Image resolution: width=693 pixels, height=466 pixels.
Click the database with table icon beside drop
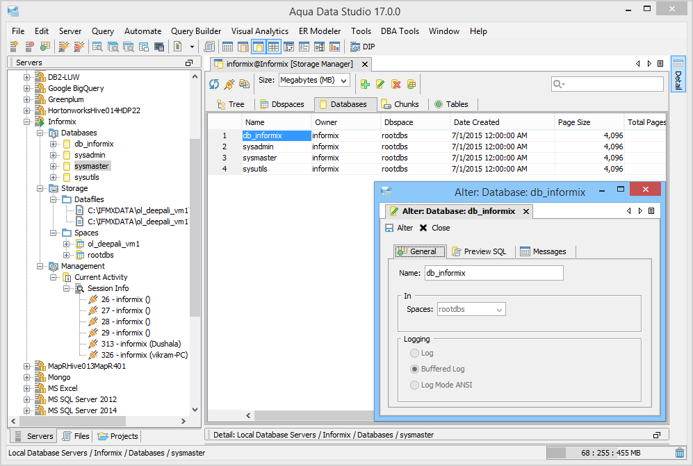pyautogui.click(x=411, y=84)
